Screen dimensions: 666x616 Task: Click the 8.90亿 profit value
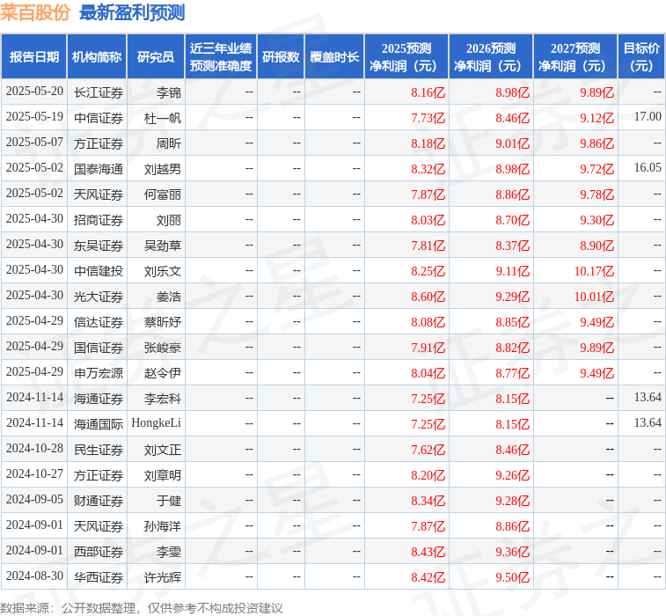click(597, 246)
